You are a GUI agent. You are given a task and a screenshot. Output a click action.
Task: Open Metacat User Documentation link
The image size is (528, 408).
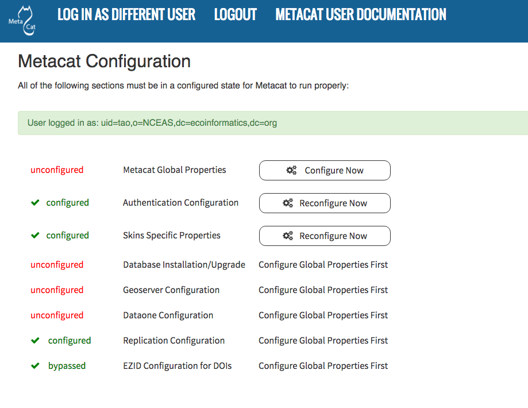pos(360,15)
